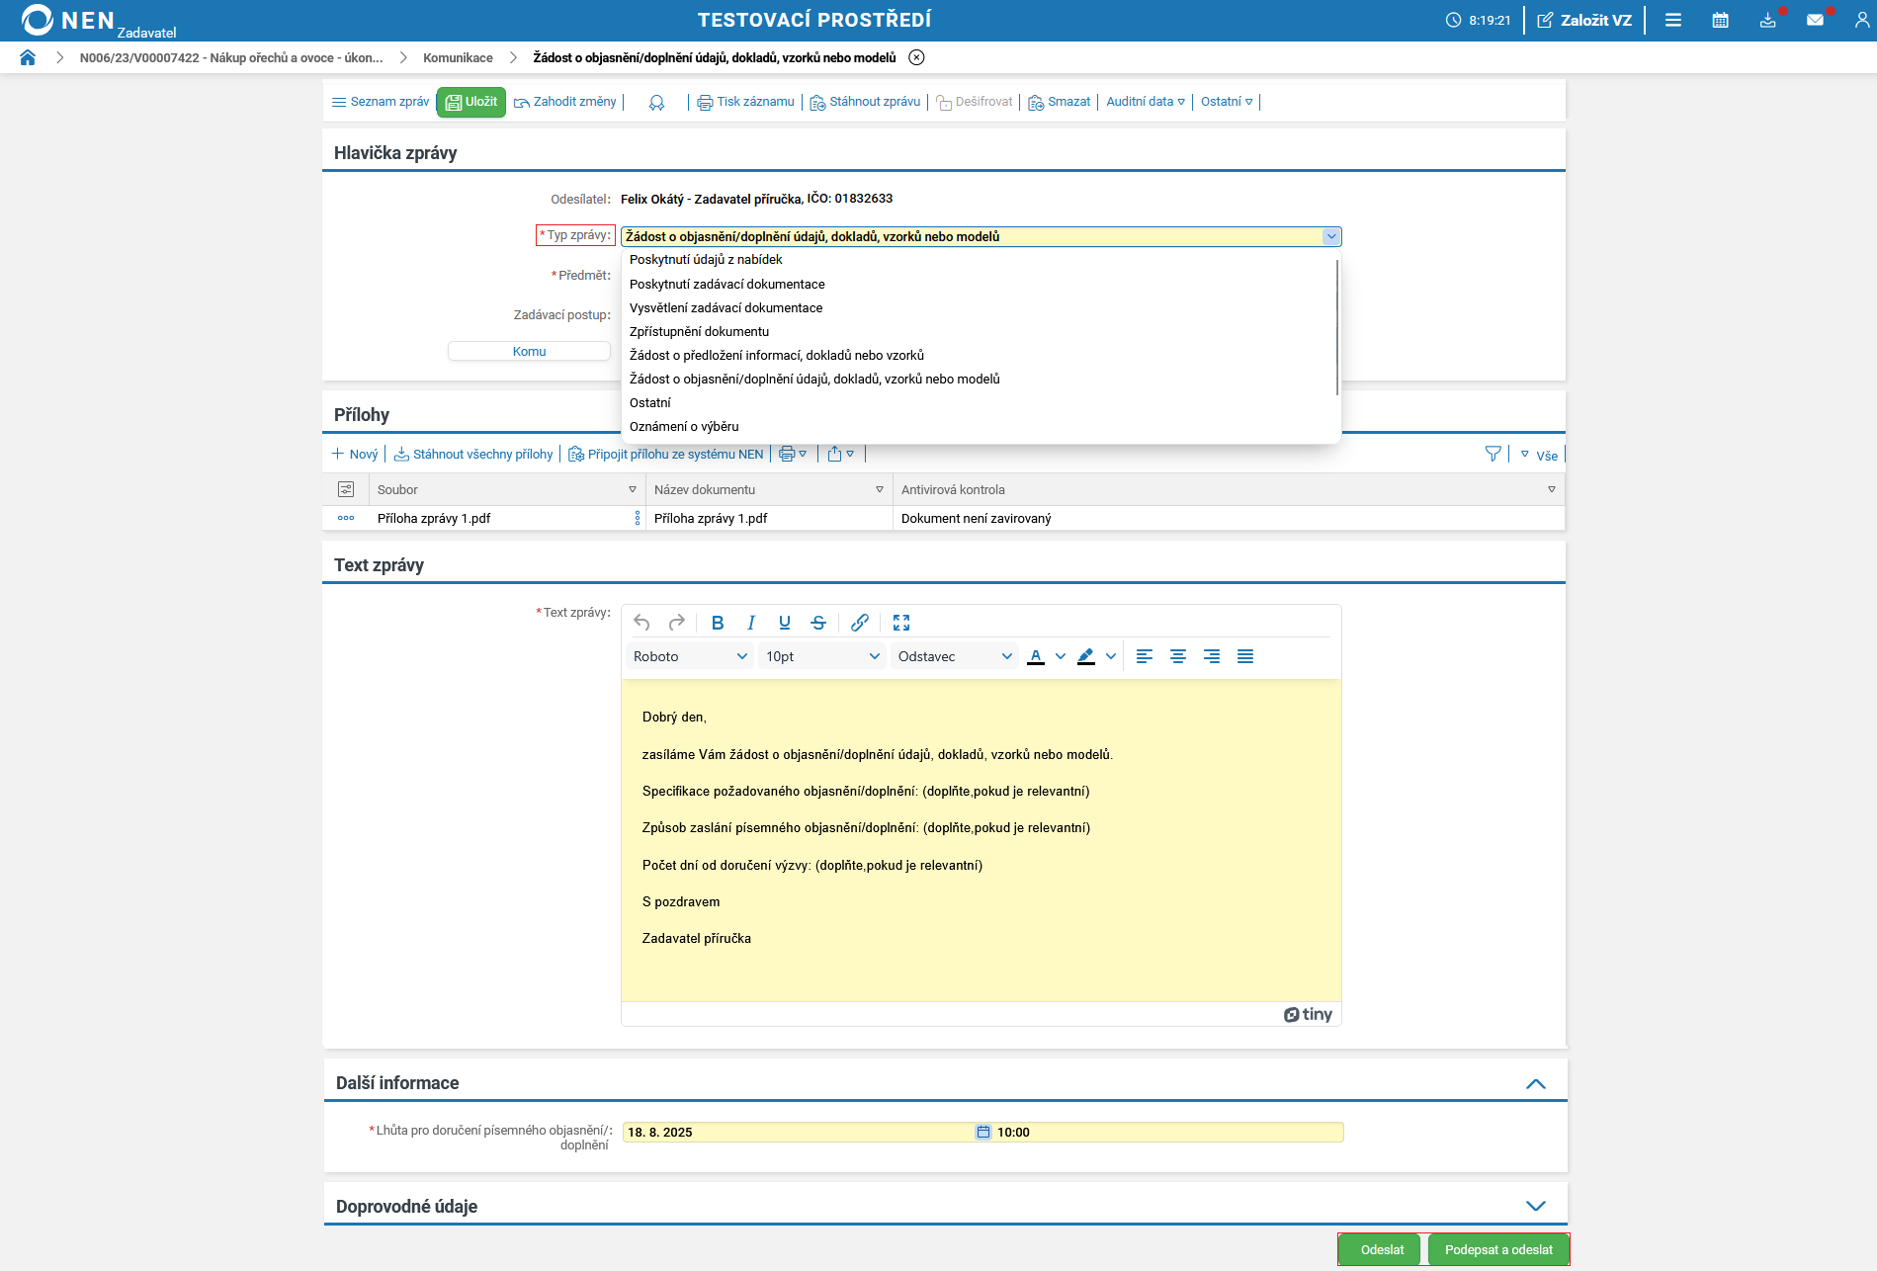Screen dimensions: 1877x1271
Task: Apply highlight background color
Action: [x=1086, y=656]
